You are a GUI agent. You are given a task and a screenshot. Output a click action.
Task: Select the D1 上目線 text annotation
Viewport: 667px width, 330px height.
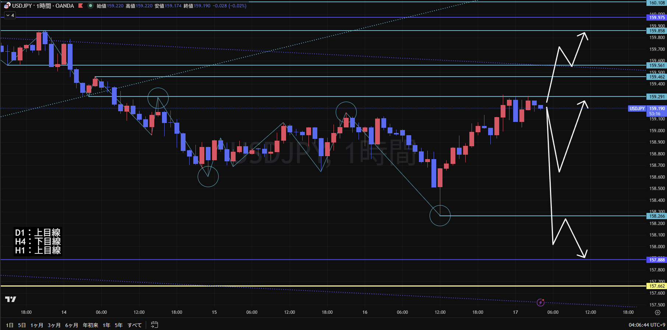[x=38, y=233]
